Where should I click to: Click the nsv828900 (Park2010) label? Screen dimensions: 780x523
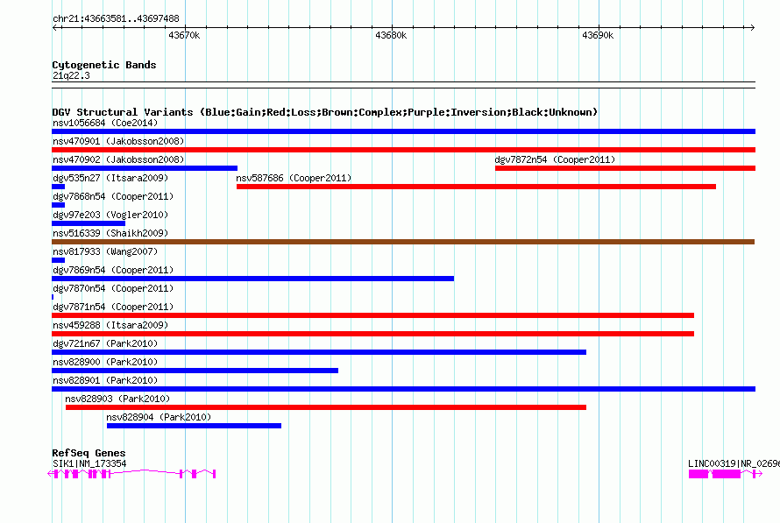point(105,362)
